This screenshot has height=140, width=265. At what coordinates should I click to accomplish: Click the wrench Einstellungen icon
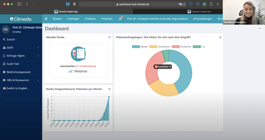click(x=194, y=19)
